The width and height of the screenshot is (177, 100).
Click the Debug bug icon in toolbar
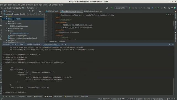133,8
